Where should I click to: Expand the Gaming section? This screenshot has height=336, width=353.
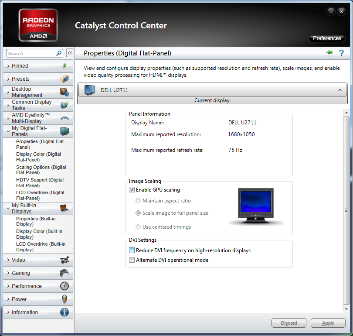point(38,273)
